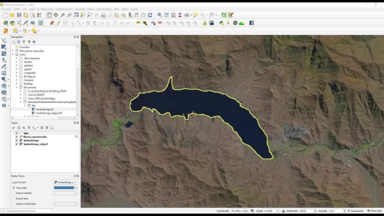Viewport: 384px width, 216px height.
Task: Toggle visibility of Nueva capa borrador layer
Action: [16, 137]
